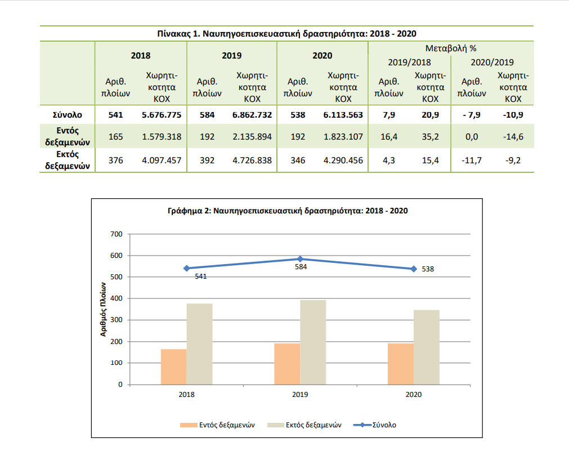This screenshot has height=451, width=569.
Task: Click the chart title 'Γράφημα 2'
Action: 288,211
